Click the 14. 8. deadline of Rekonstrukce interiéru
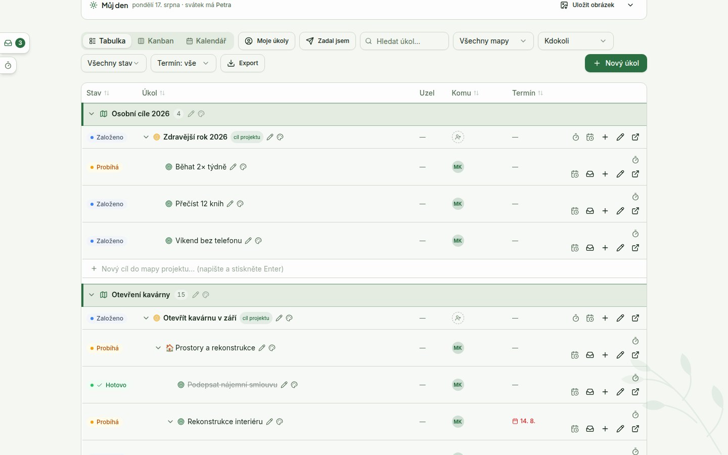This screenshot has height=455, width=728. point(524,421)
